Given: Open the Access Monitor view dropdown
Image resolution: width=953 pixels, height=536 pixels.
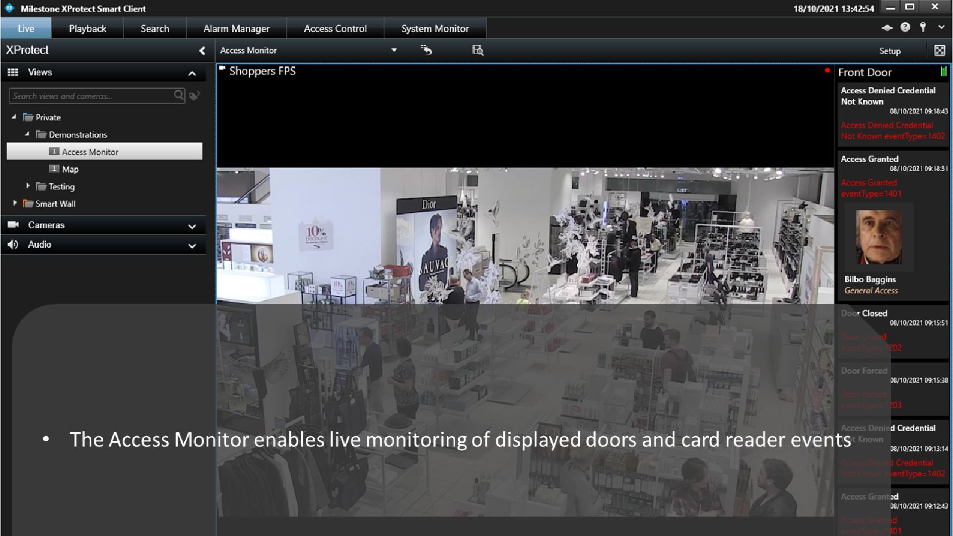Looking at the screenshot, I should [394, 50].
